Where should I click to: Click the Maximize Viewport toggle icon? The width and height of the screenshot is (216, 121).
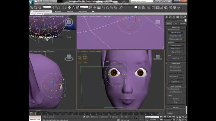point(186,120)
